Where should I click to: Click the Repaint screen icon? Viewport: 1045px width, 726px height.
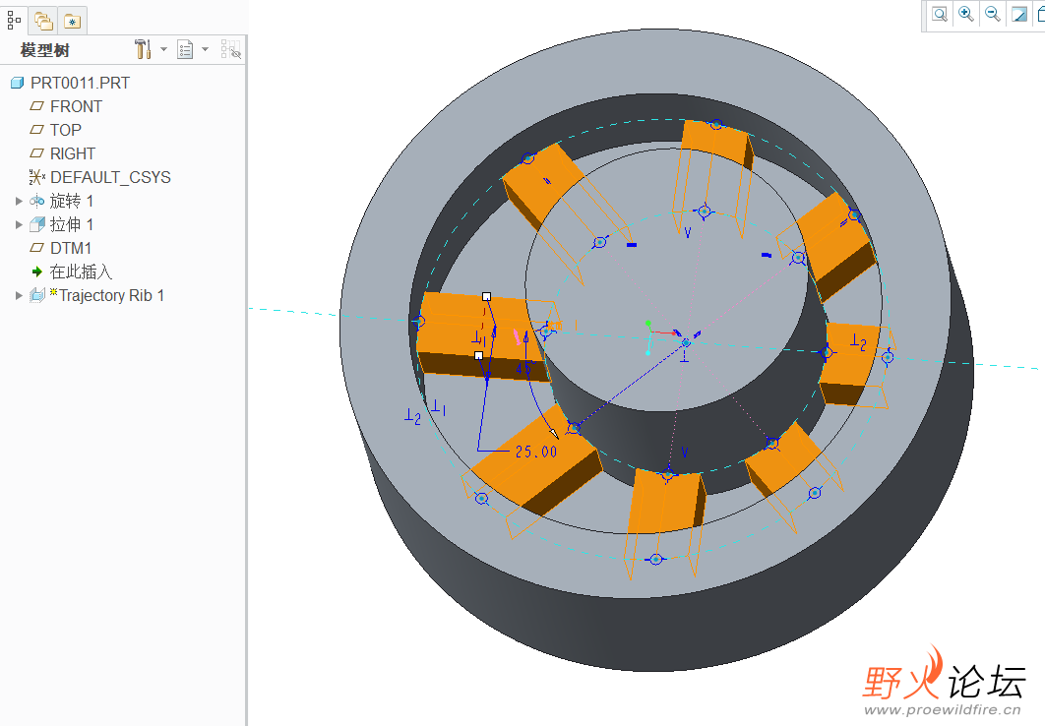point(1019,14)
